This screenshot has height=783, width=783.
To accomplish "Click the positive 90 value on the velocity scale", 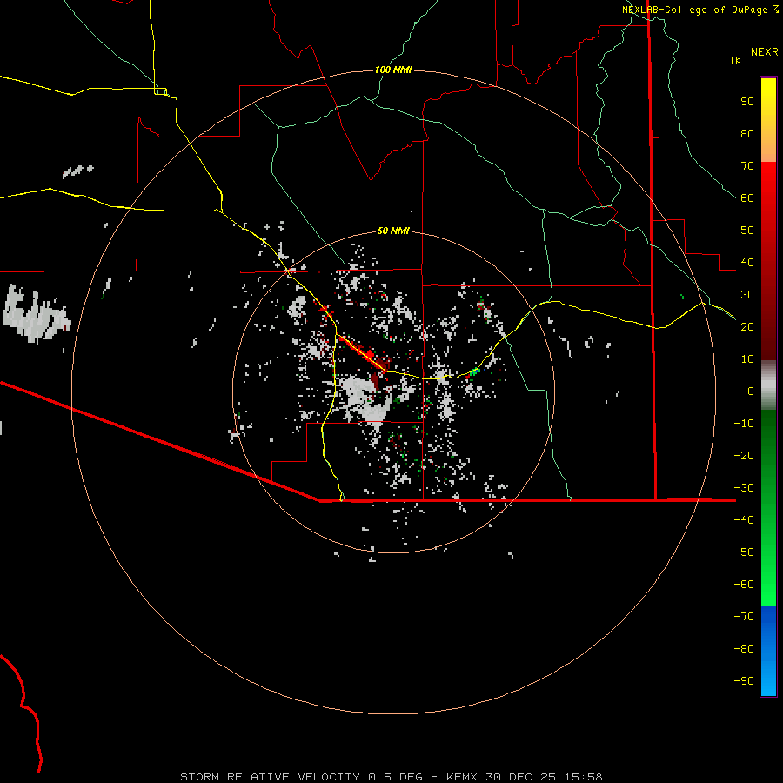I will click(747, 102).
